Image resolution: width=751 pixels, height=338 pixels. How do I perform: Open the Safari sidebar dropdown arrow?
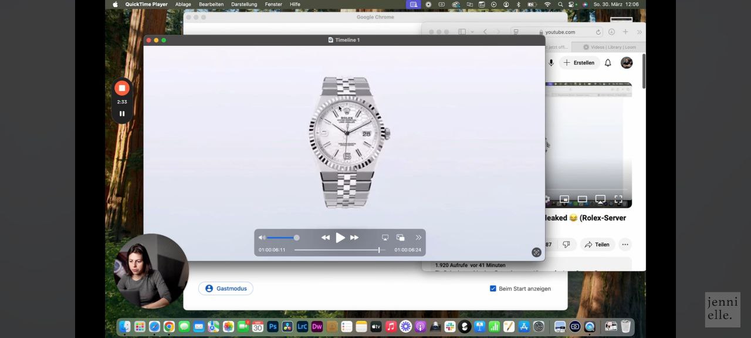pyautogui.click(x=472, y=32)
